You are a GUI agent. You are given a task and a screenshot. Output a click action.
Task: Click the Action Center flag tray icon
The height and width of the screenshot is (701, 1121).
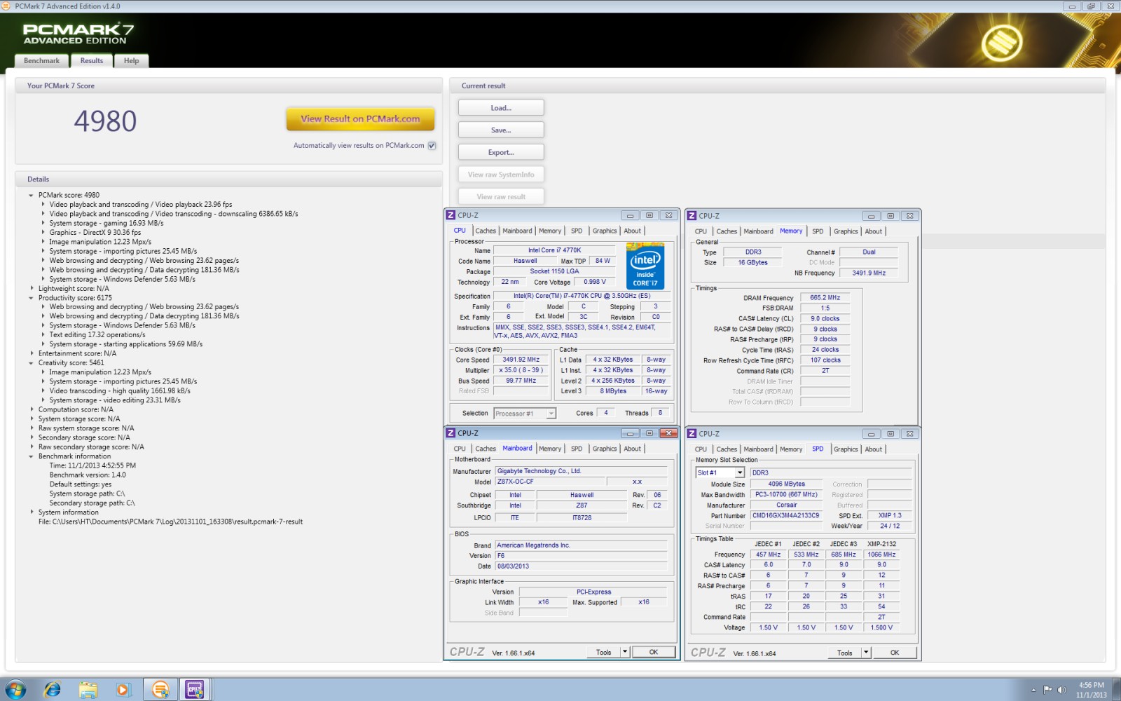(1047, 690)
